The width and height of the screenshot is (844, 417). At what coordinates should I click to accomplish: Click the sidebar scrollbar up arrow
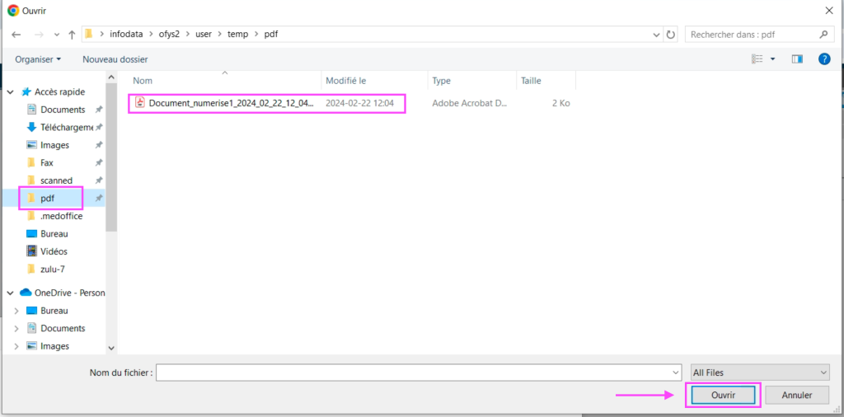111,77
